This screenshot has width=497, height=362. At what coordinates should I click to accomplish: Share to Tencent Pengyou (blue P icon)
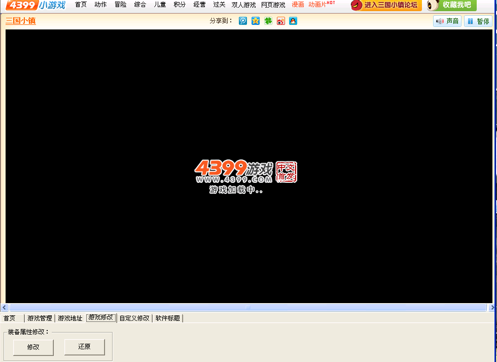(x=243, y=21)
